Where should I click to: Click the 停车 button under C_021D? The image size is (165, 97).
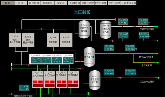pos(38,86)
